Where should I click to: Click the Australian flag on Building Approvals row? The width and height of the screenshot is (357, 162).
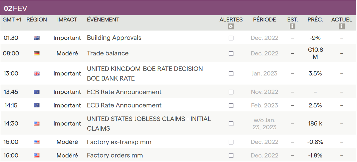click(37, 38)
